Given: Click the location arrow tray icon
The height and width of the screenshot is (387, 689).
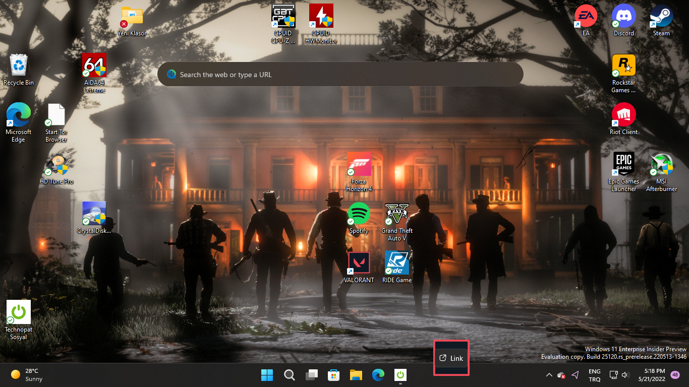Looking at the screenshot, I should coord(575,375).
